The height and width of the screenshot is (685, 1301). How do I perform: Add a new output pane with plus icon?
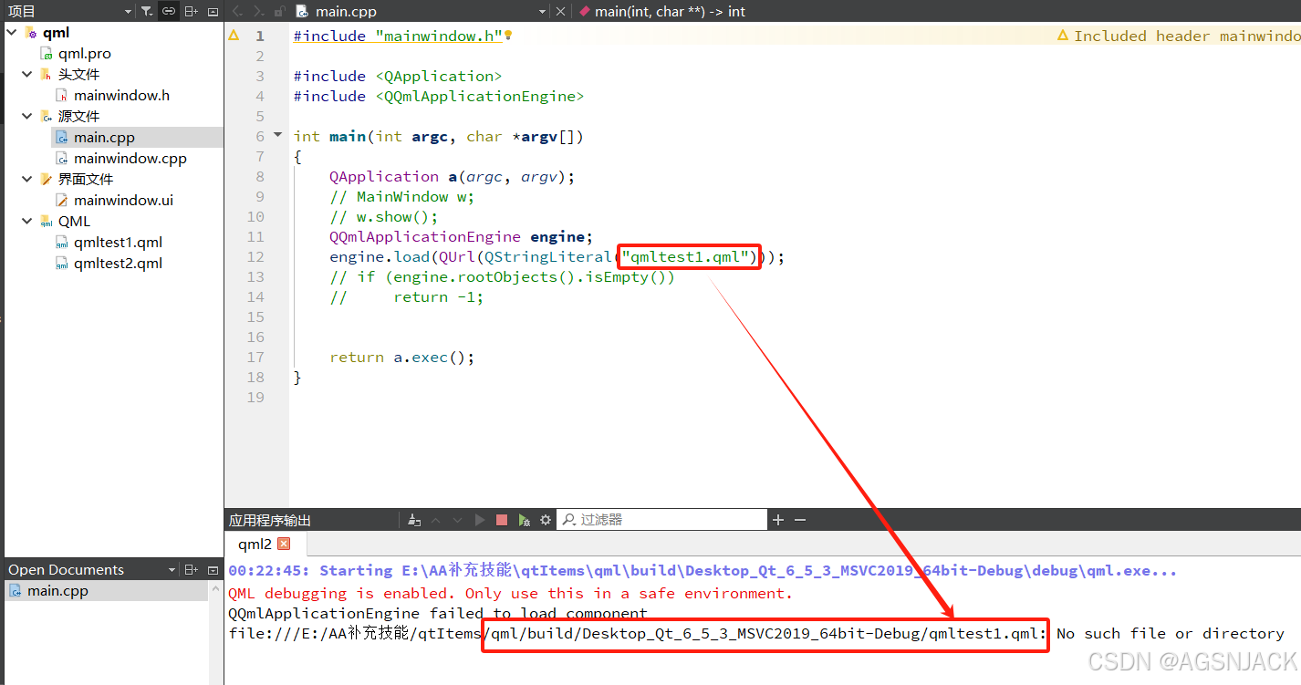[776, 519]
